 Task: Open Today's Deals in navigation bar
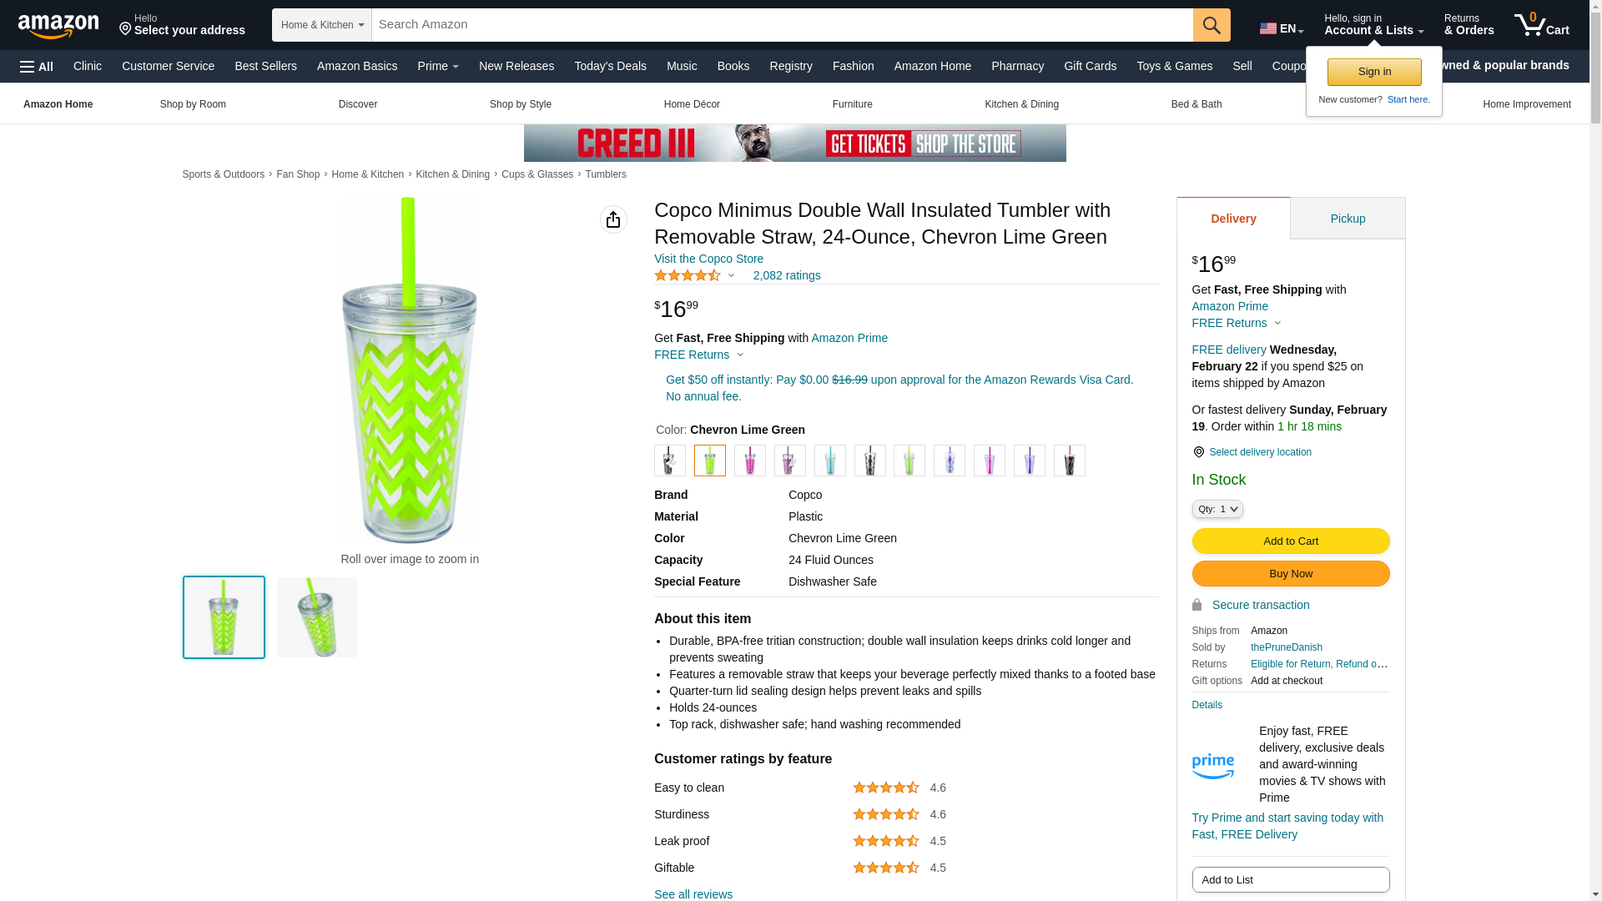(x=610, y=66)
